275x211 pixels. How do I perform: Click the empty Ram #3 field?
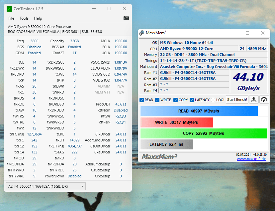(194, 85)
